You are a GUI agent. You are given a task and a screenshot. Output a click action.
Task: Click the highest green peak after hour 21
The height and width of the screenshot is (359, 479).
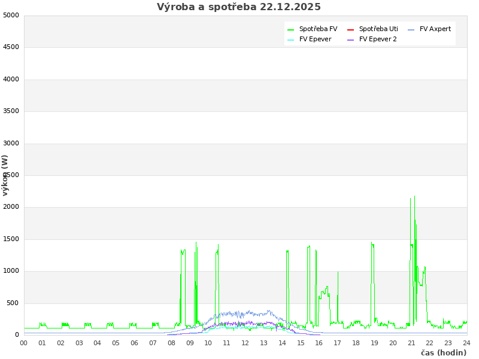coord(414,197)
